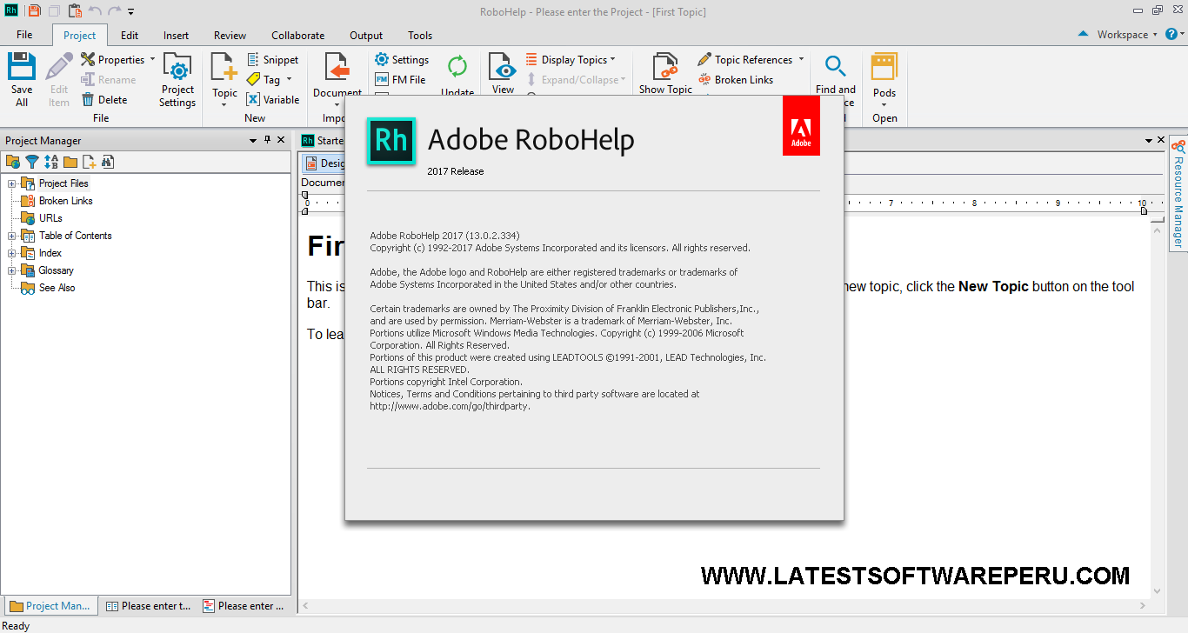
Task: Click the Show Topic links icon
Action: pos(665,68)
